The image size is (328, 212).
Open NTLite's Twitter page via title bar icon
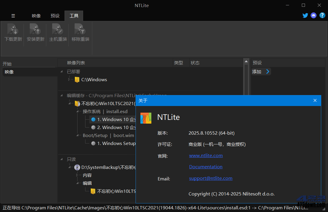pyautogui.click(x=305, y=15)
